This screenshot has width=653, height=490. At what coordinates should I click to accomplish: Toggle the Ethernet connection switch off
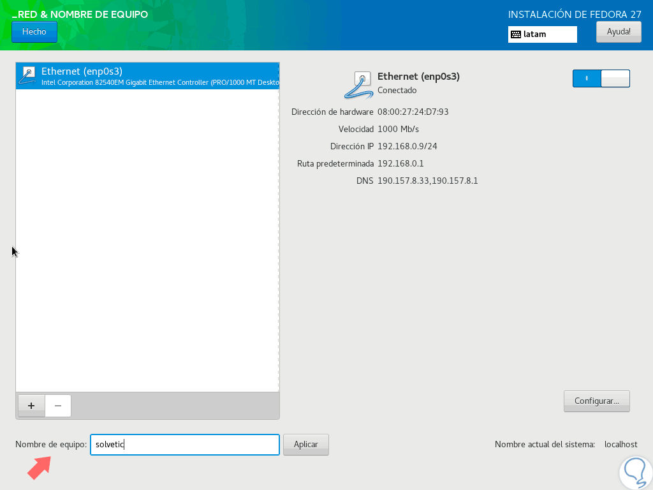pos(601,78)
